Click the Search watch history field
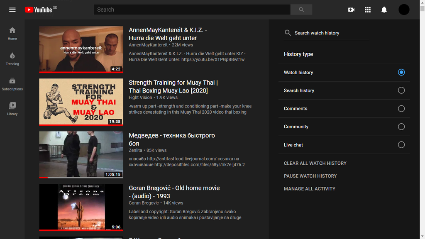The width and height of the screenshot is (425, 239). point(330,33)
